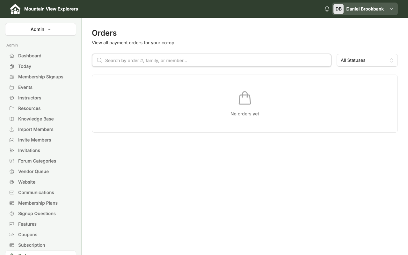Click the Membership Signups people icon
The height and width of the screenshot is (255, 408).
pyautogui.click(x=12, y=77)
